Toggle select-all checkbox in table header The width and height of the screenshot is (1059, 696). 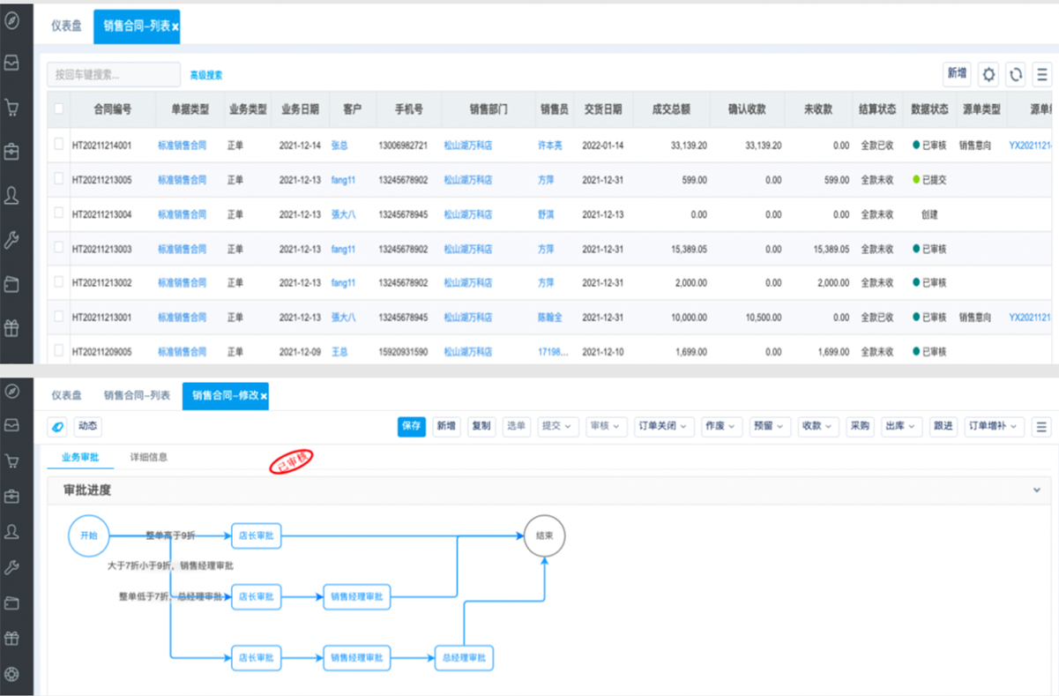click(x=59, y=109)
